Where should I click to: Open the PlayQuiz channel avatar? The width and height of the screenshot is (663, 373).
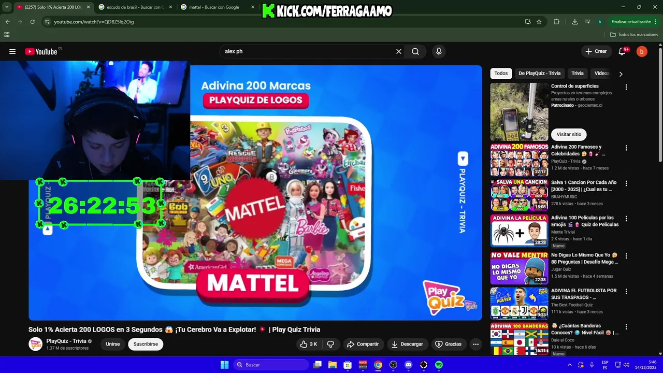pos(35,344)
